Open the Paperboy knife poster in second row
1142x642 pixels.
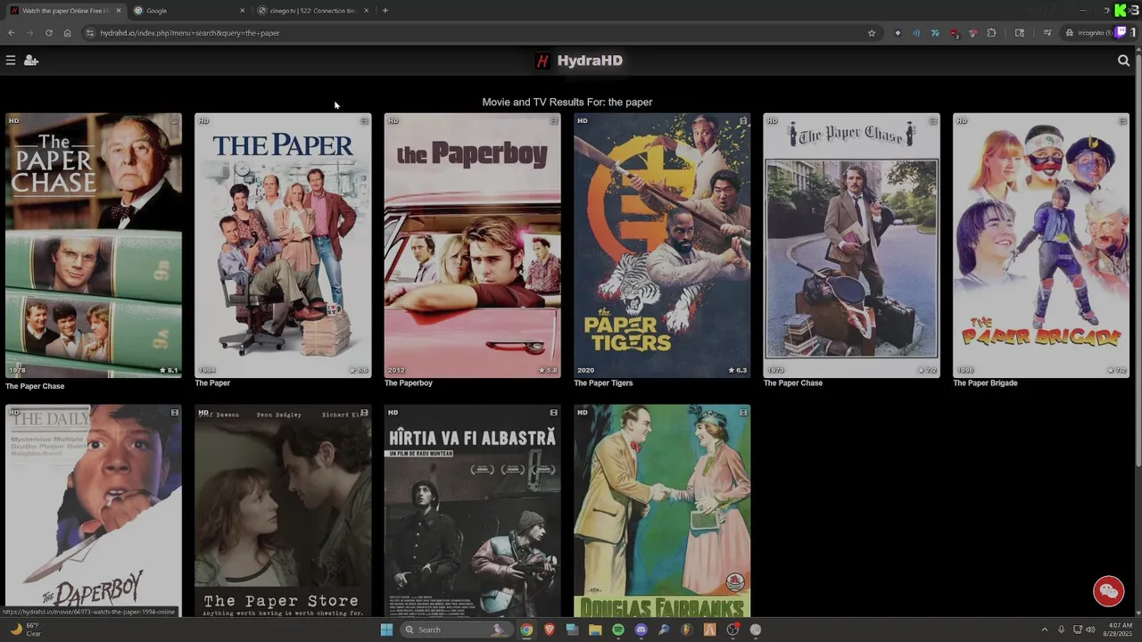coord(94,511)
